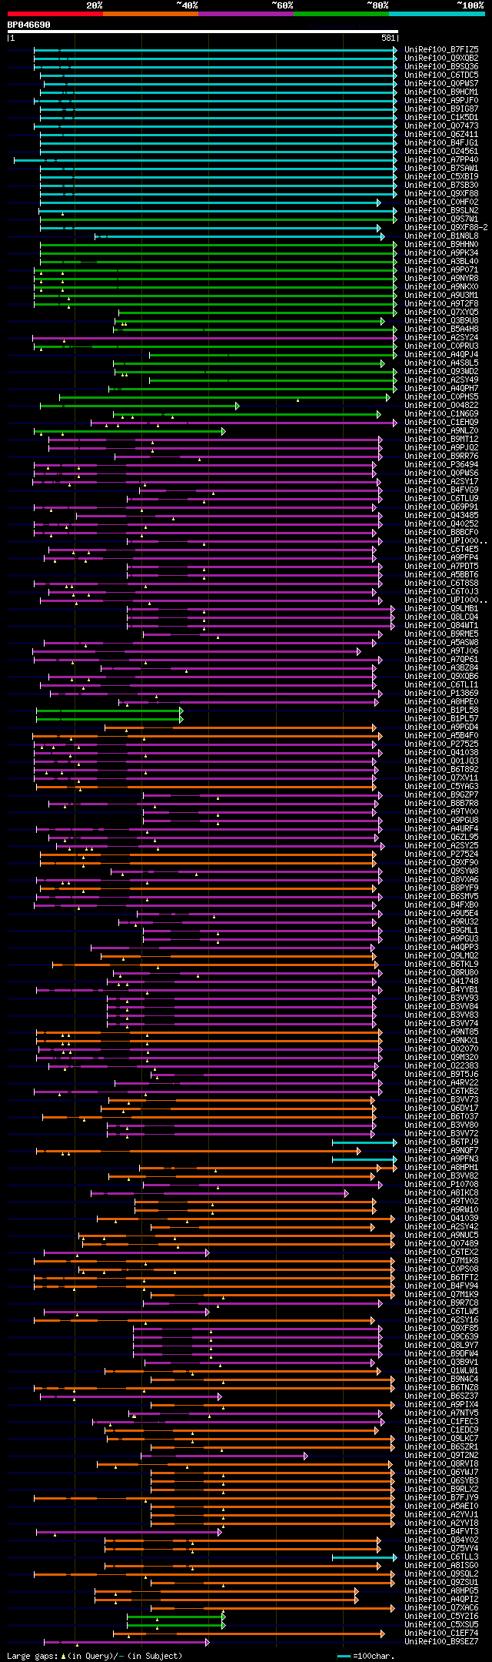Open entry UniRef100_C6TDC5
Image resolution: width=492 pixels, height=1662 pixels.
click(x=441, y=75)
